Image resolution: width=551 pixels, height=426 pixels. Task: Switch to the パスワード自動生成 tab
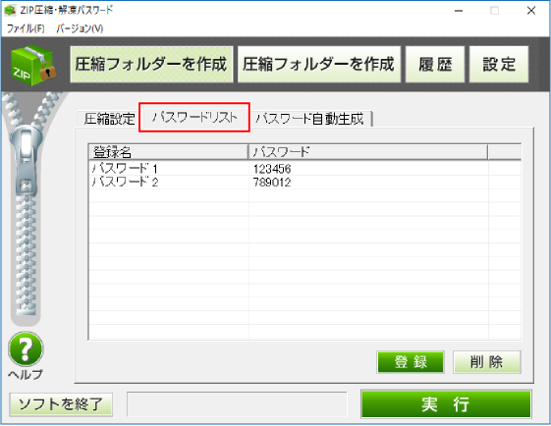(x=310, y=119)
